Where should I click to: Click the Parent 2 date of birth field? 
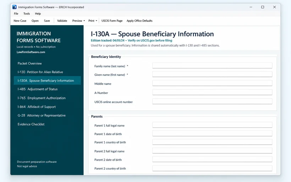[x=212, y=159]
